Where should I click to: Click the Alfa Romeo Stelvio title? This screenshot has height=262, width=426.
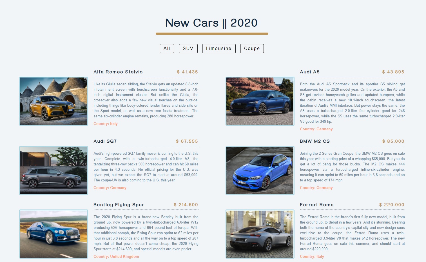point(118,72)
